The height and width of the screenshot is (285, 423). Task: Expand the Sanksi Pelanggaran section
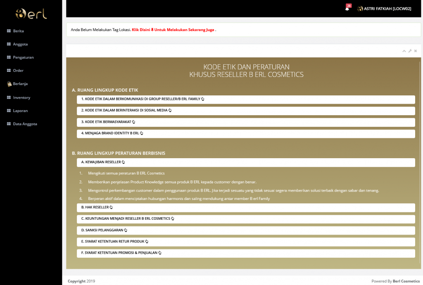coord(104,230)
